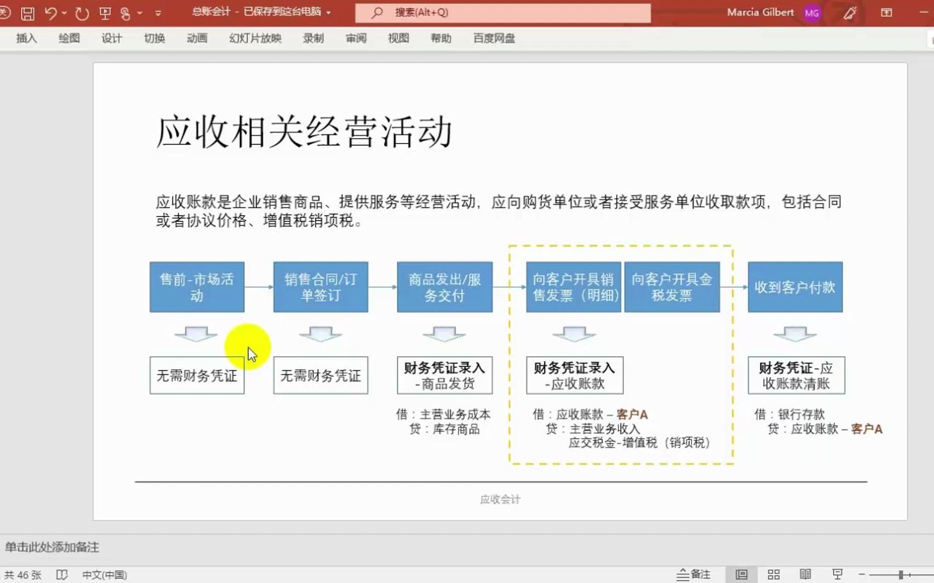Toggle touch/mouse mode icon

(125, 13)
